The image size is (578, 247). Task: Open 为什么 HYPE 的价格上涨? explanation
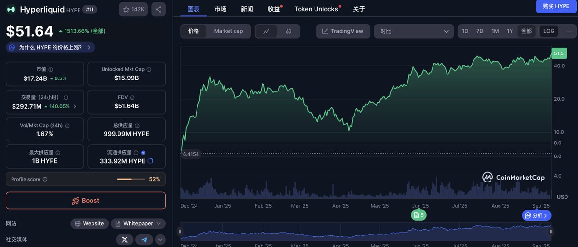pyautogui.click(x=50, y=47)
